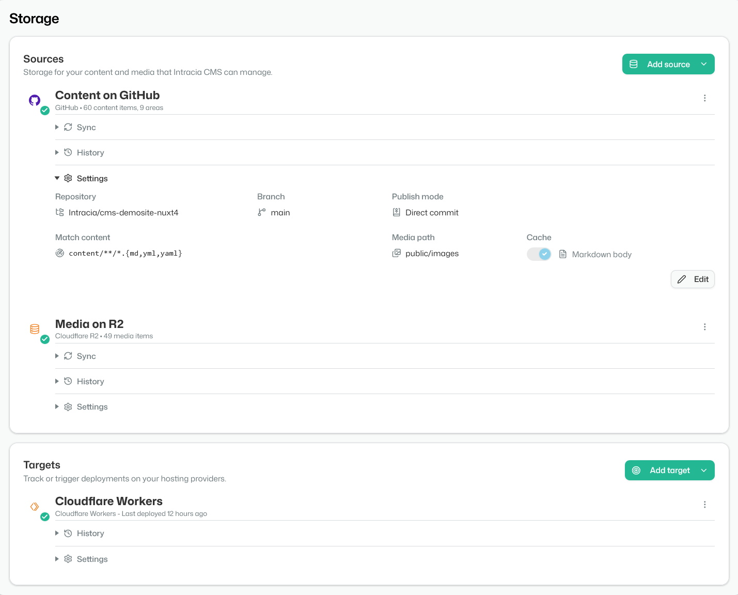This screenshot has width=738, height=595.
Task: Click 'Cloudflare R2 • 49 media items' subtitle
Action: (x=104, y=336)
